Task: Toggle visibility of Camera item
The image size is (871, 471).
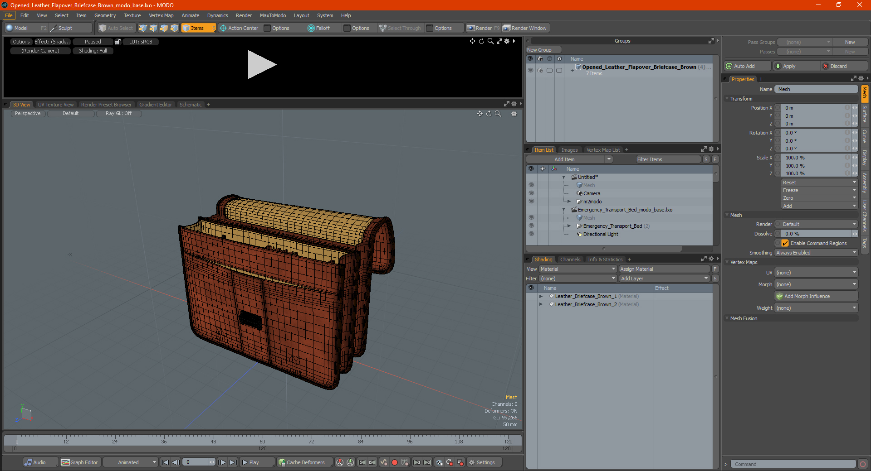Action: [x=531, y=193]
